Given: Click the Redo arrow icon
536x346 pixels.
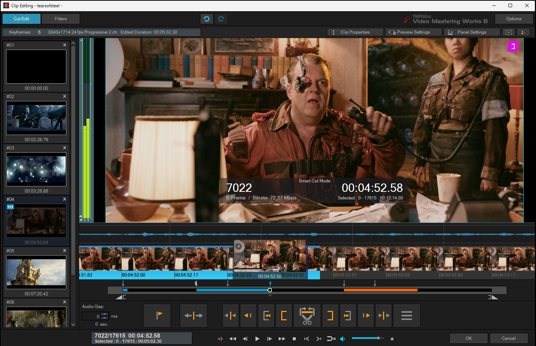Looking at the screenshot, I should pyautogui.click(x=221, y=19).
